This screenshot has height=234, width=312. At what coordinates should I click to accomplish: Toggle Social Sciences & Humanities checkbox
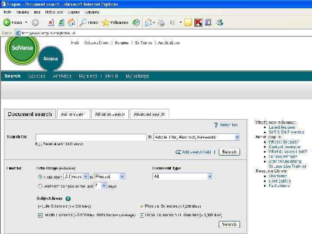pyautogui.click(x=142, y=215)
